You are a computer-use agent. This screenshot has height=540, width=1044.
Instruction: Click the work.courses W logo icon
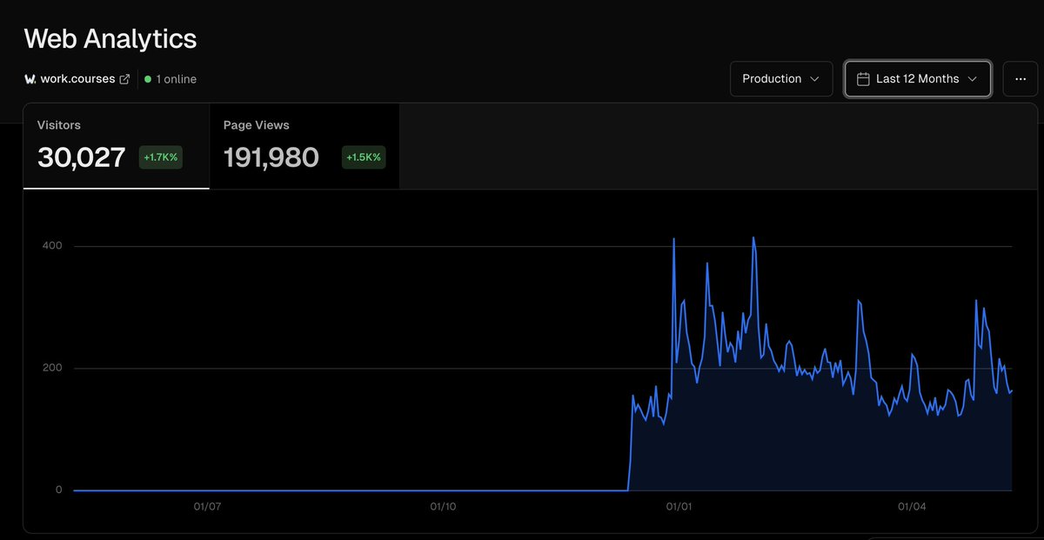pyautogui.click(x=30, y=79)
